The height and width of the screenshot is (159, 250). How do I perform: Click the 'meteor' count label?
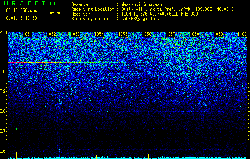[56, 12]
